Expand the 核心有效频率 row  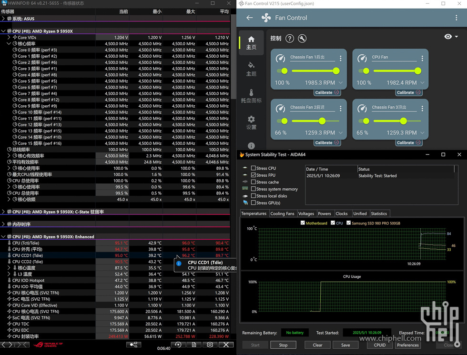point(9,156)
